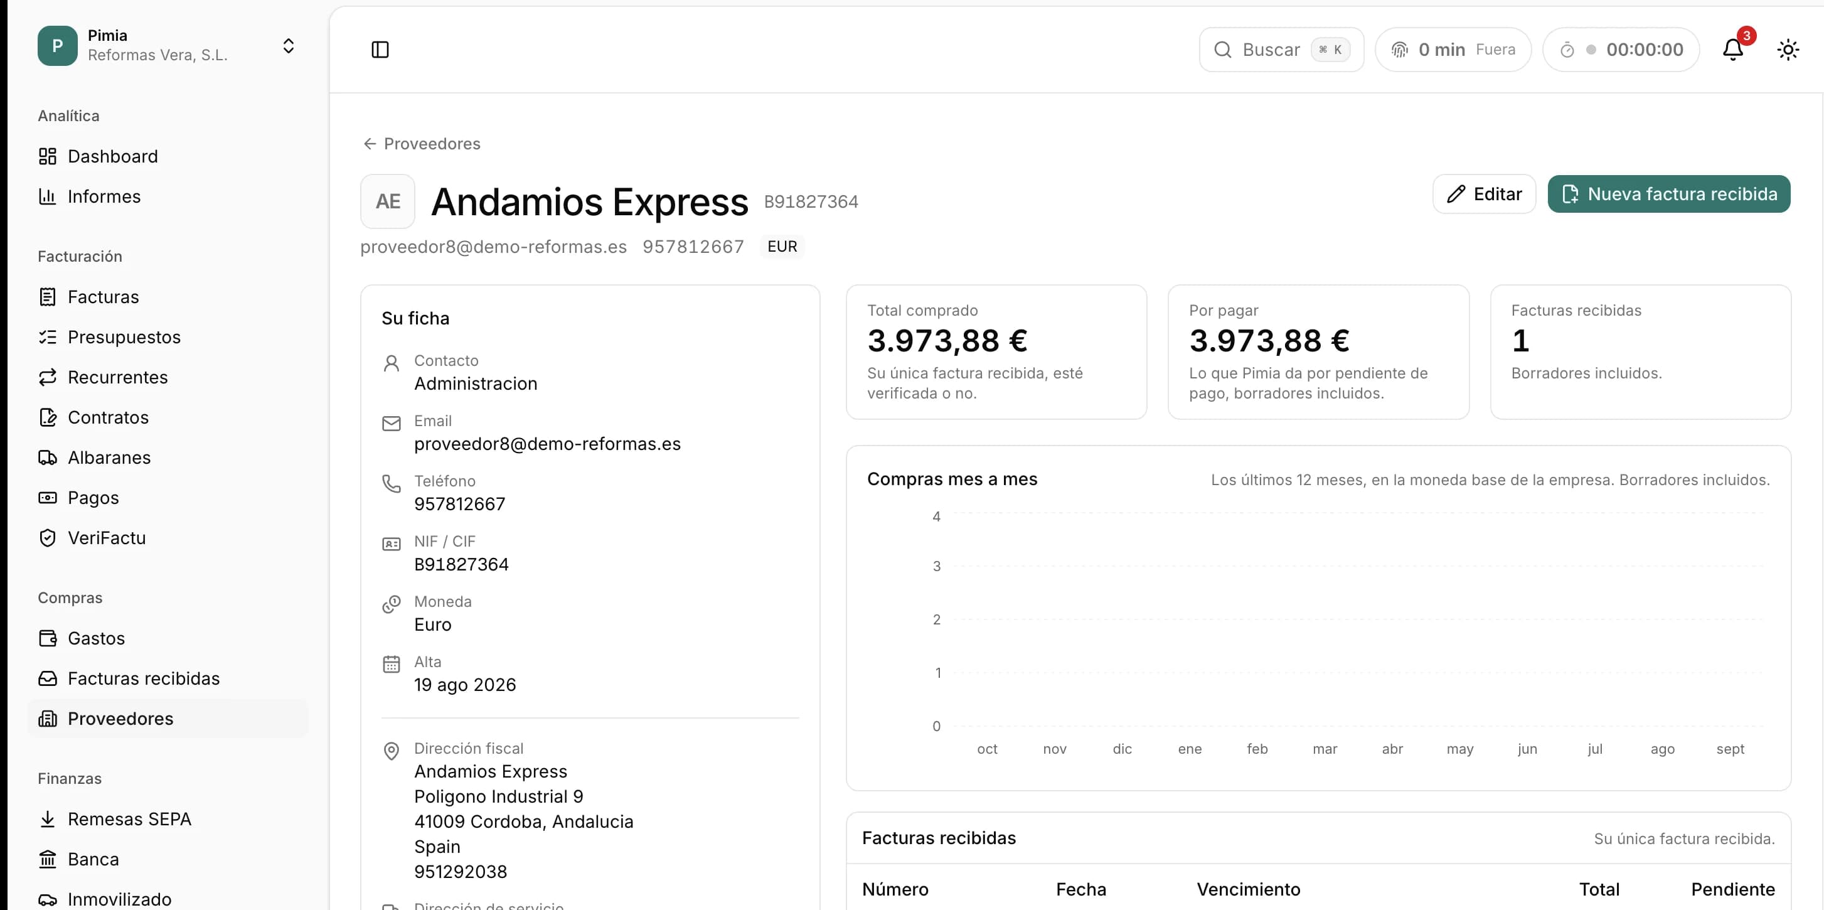Expand the company switcher chevrons
The height and width of the screenshot is (910, 1824).
click(288, 45)
